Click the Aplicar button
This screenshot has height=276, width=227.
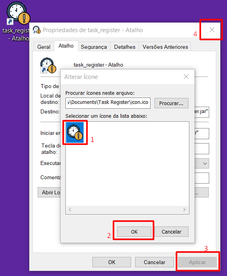coord(197,262)
